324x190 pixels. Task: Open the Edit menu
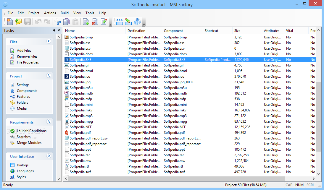pos(21,13)
